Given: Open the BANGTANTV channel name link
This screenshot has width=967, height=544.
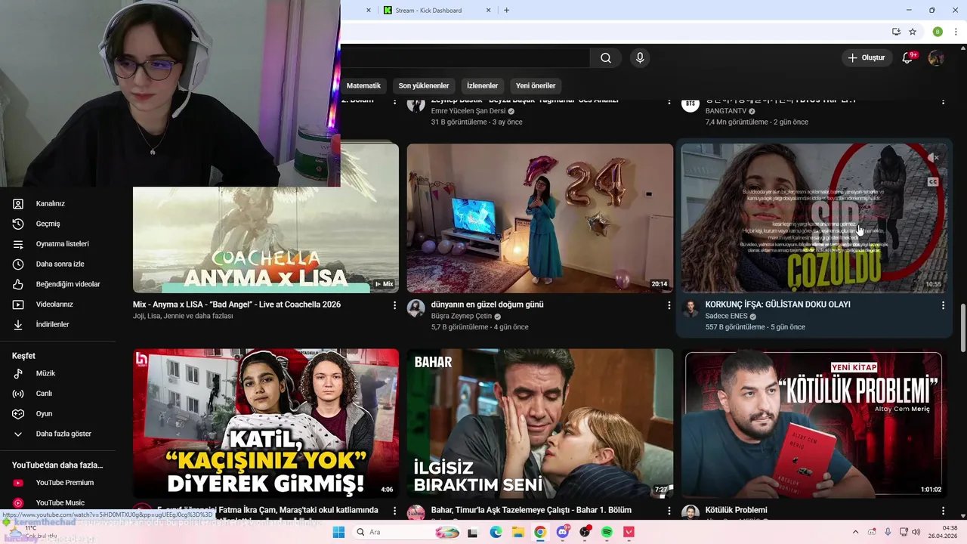Looking at the screenshot, I should point(725,111).
